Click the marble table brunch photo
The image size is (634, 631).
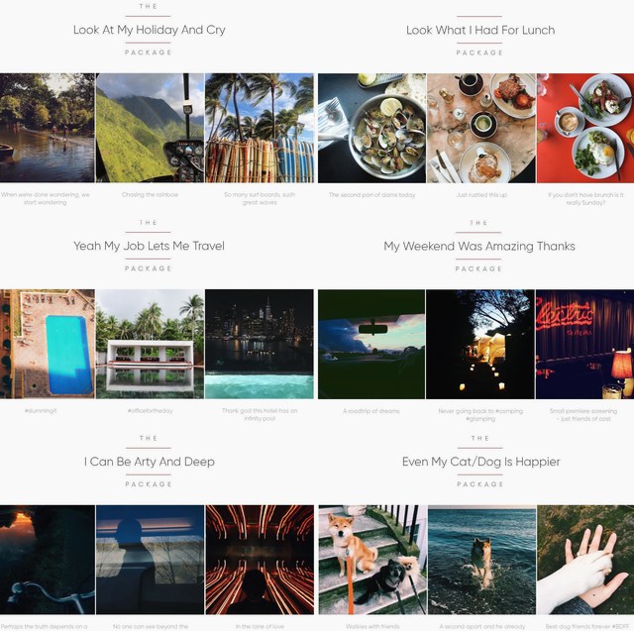(481, 128)
